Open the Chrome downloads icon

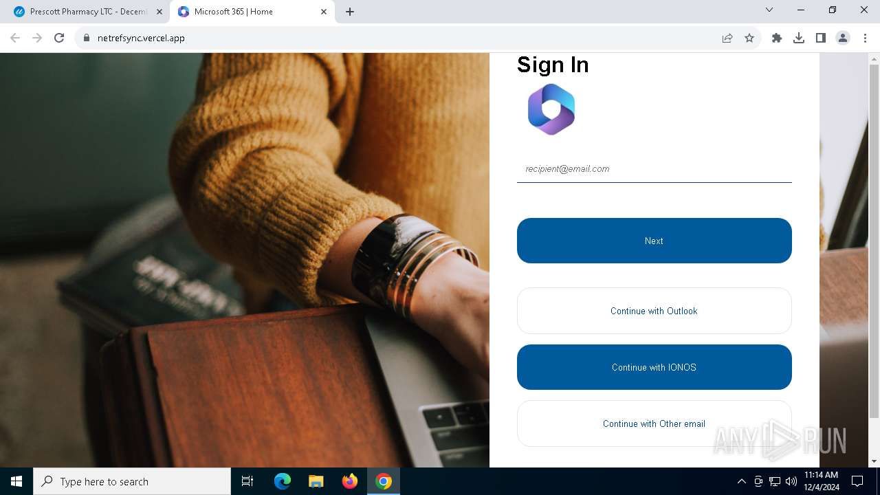point(799,38)
